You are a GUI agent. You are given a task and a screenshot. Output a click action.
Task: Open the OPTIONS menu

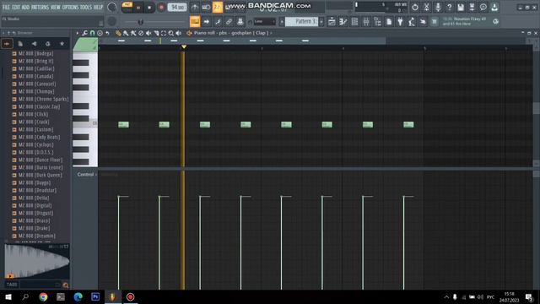click(71, 8)
